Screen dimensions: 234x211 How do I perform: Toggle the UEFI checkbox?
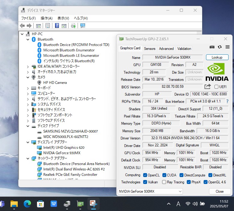(x=216, y=87)
